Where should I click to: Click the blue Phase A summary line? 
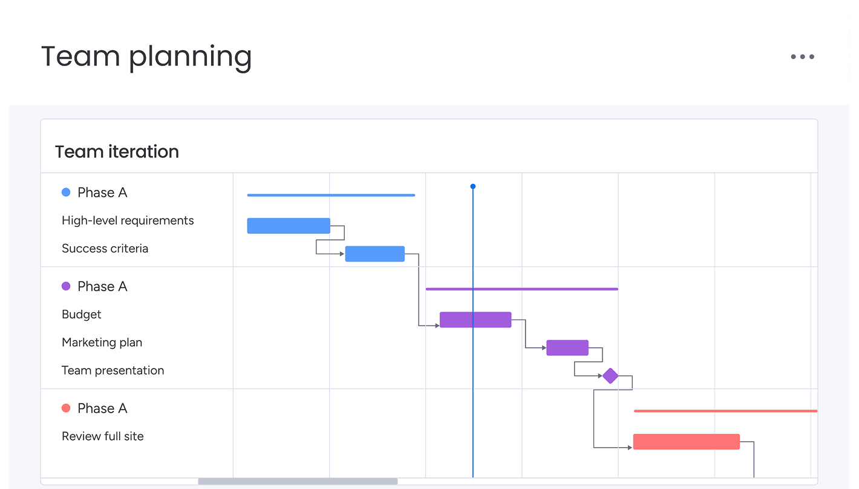(331, 195)
